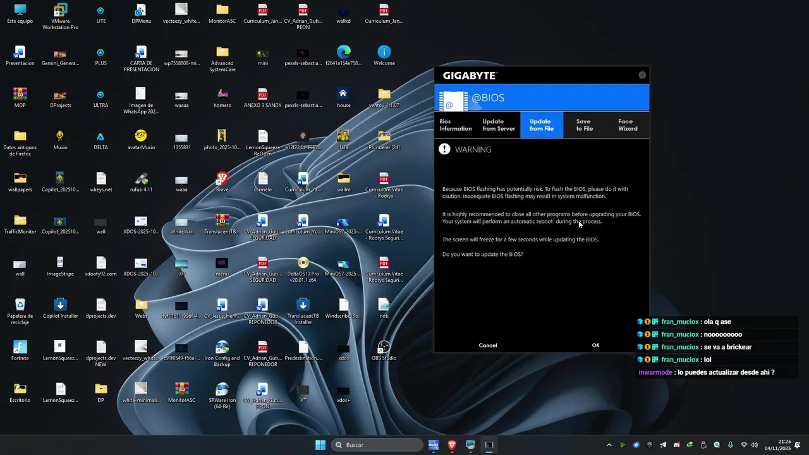The image size is (809, 455).
Task: Open Discord from the system tray
Action: tap(676, 445)
